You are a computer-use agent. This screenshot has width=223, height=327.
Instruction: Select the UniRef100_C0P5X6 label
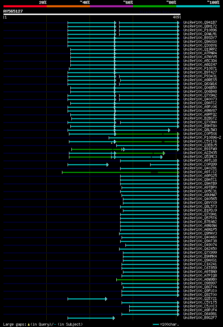(x=200, y=134)
